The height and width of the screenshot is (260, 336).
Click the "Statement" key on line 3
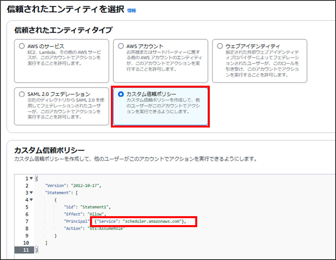pos(58,193)
